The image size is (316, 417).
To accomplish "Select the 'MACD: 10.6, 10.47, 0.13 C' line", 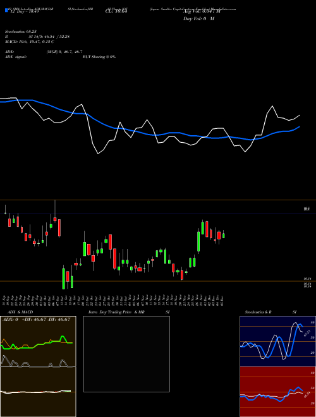I will 30,42.
